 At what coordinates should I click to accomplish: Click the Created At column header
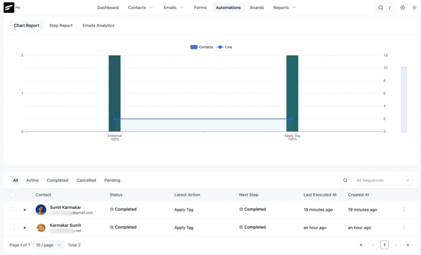click(x=359, y=195)
